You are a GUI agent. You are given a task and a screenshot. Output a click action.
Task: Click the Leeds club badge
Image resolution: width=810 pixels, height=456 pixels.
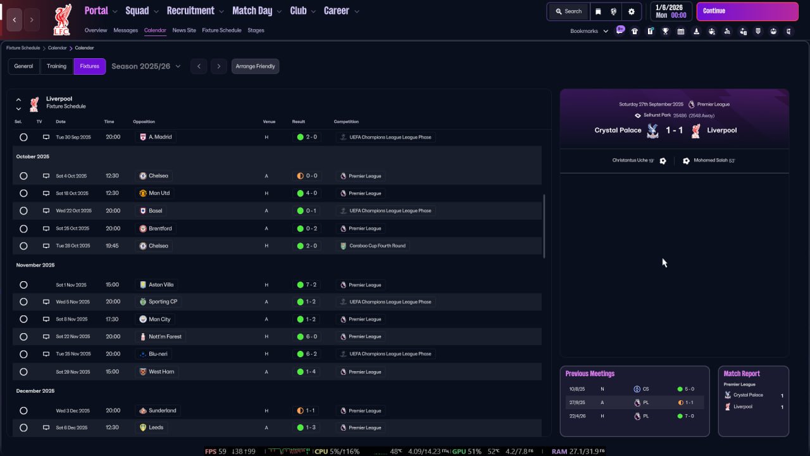tap(143, 427)
